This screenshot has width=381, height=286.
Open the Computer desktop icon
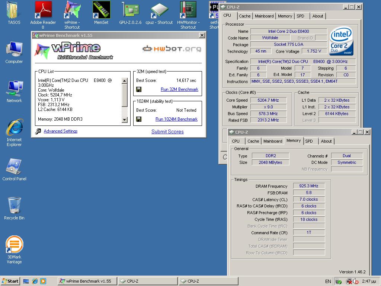pos(15,50)
